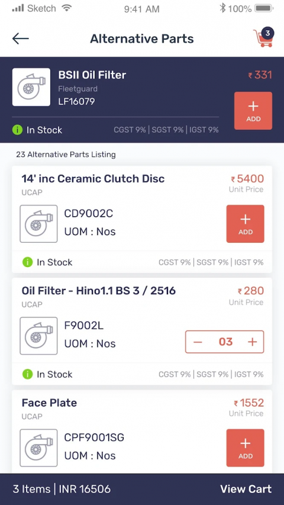Add BSII Oil Filter to cart
This screenshot has width=284, height=505.
tap(253, 111)
